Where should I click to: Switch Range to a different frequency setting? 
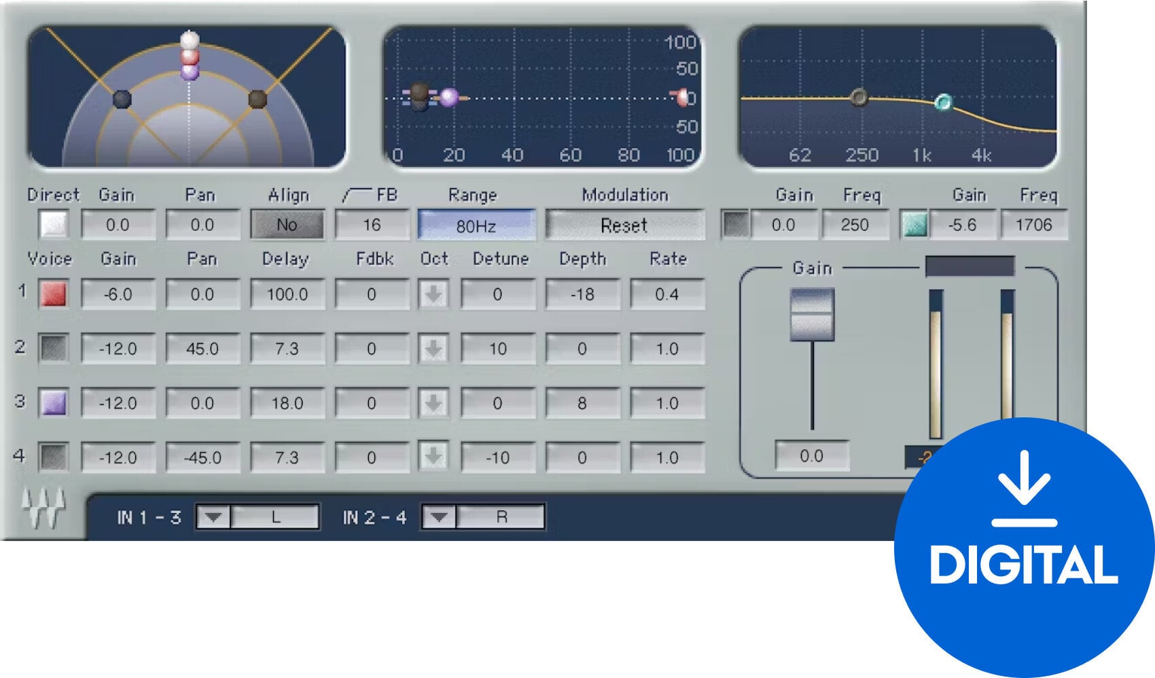(x=476, y=224)
